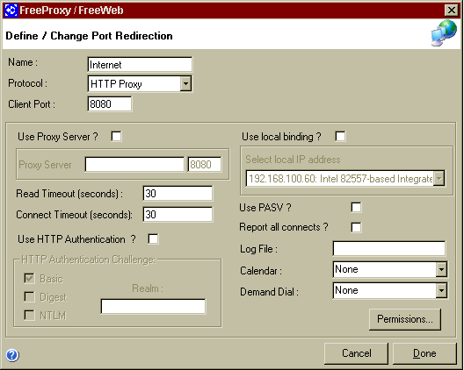This screenshot has width=464, height=370.
Task: Open the Permissions dialog button
Action: [405, 319]
